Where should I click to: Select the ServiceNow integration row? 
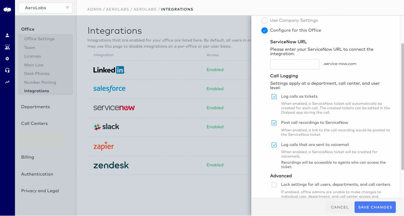point(169,108)
